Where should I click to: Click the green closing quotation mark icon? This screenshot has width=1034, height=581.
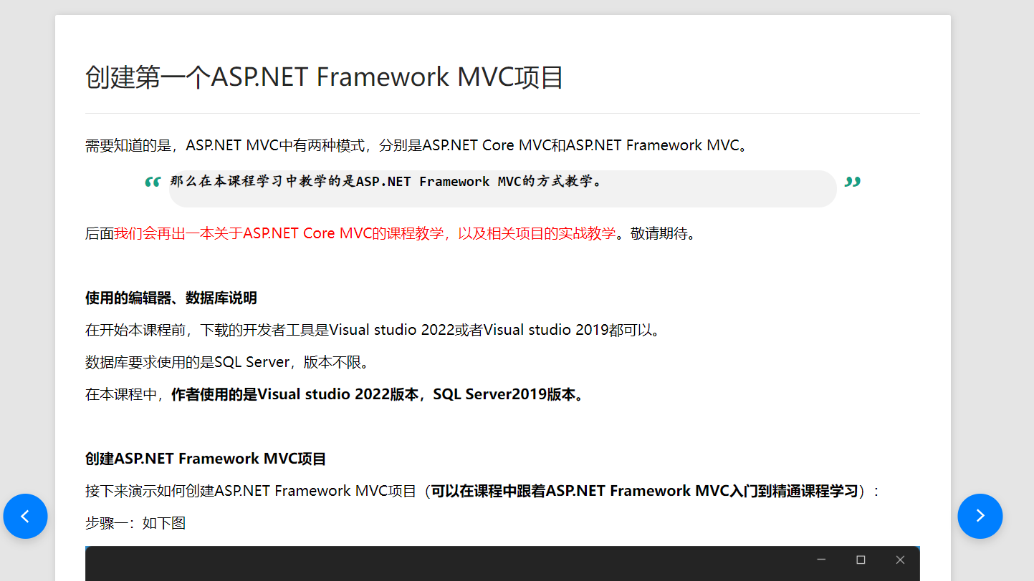click(852, 182)
